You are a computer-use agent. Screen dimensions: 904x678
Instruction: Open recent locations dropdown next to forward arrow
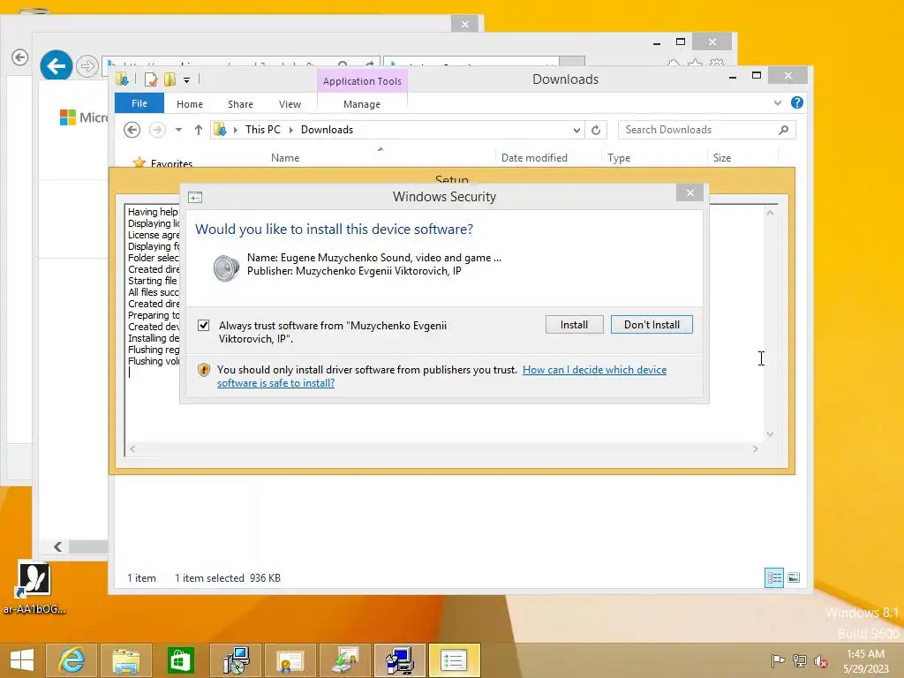(178, 130)
